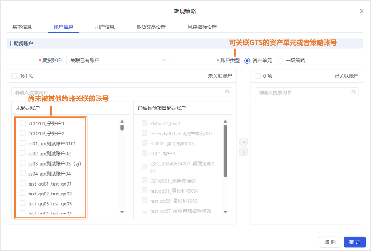Click the search icon in unlinked accounts box
The image size is (371, 251).
[227, 92]
